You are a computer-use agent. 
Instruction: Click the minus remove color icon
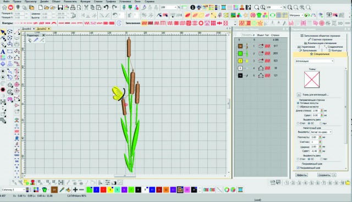coord(81,190)
